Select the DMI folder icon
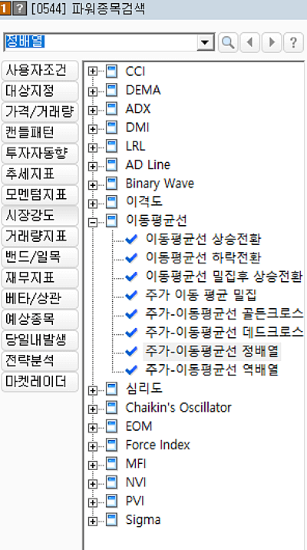Image resolution: width=307 pixels, height=550 pixels. (x=111, y=128)
